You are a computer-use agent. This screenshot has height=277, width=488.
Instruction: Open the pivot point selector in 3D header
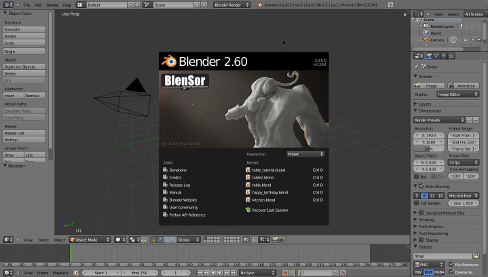pos(134,240)
